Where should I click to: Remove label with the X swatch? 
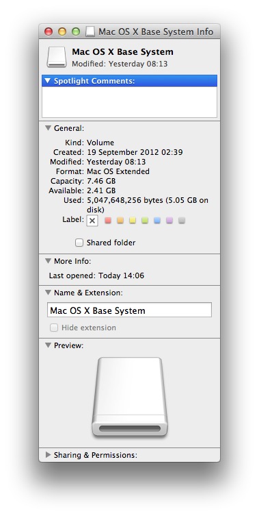pyautogui.click(x=92, y=221)
